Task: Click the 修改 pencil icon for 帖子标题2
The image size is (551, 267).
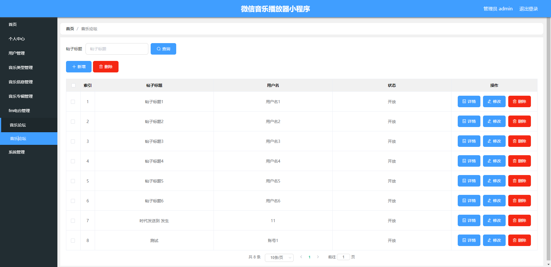Action: click(x=489, y=121)
